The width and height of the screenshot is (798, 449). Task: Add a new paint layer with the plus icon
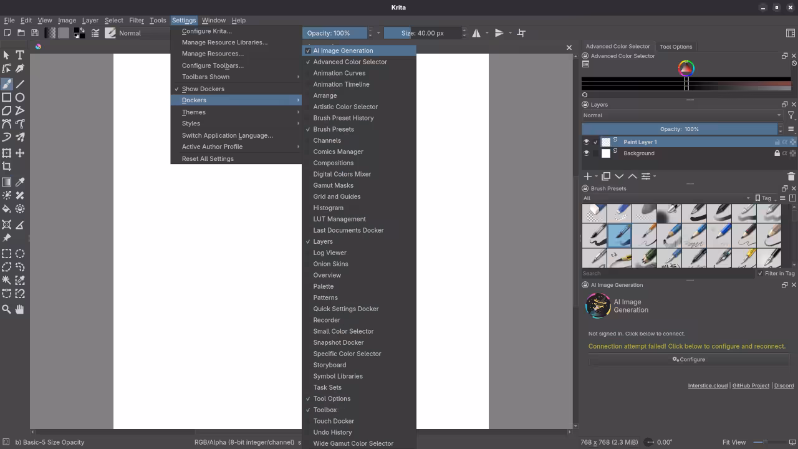[x=587, y=176]
